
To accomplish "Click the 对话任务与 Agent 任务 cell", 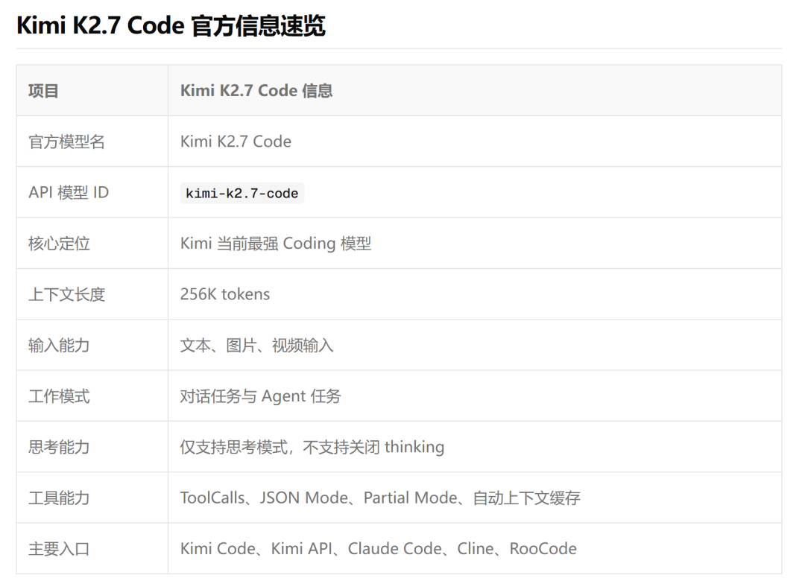I will tap(260, 396).
